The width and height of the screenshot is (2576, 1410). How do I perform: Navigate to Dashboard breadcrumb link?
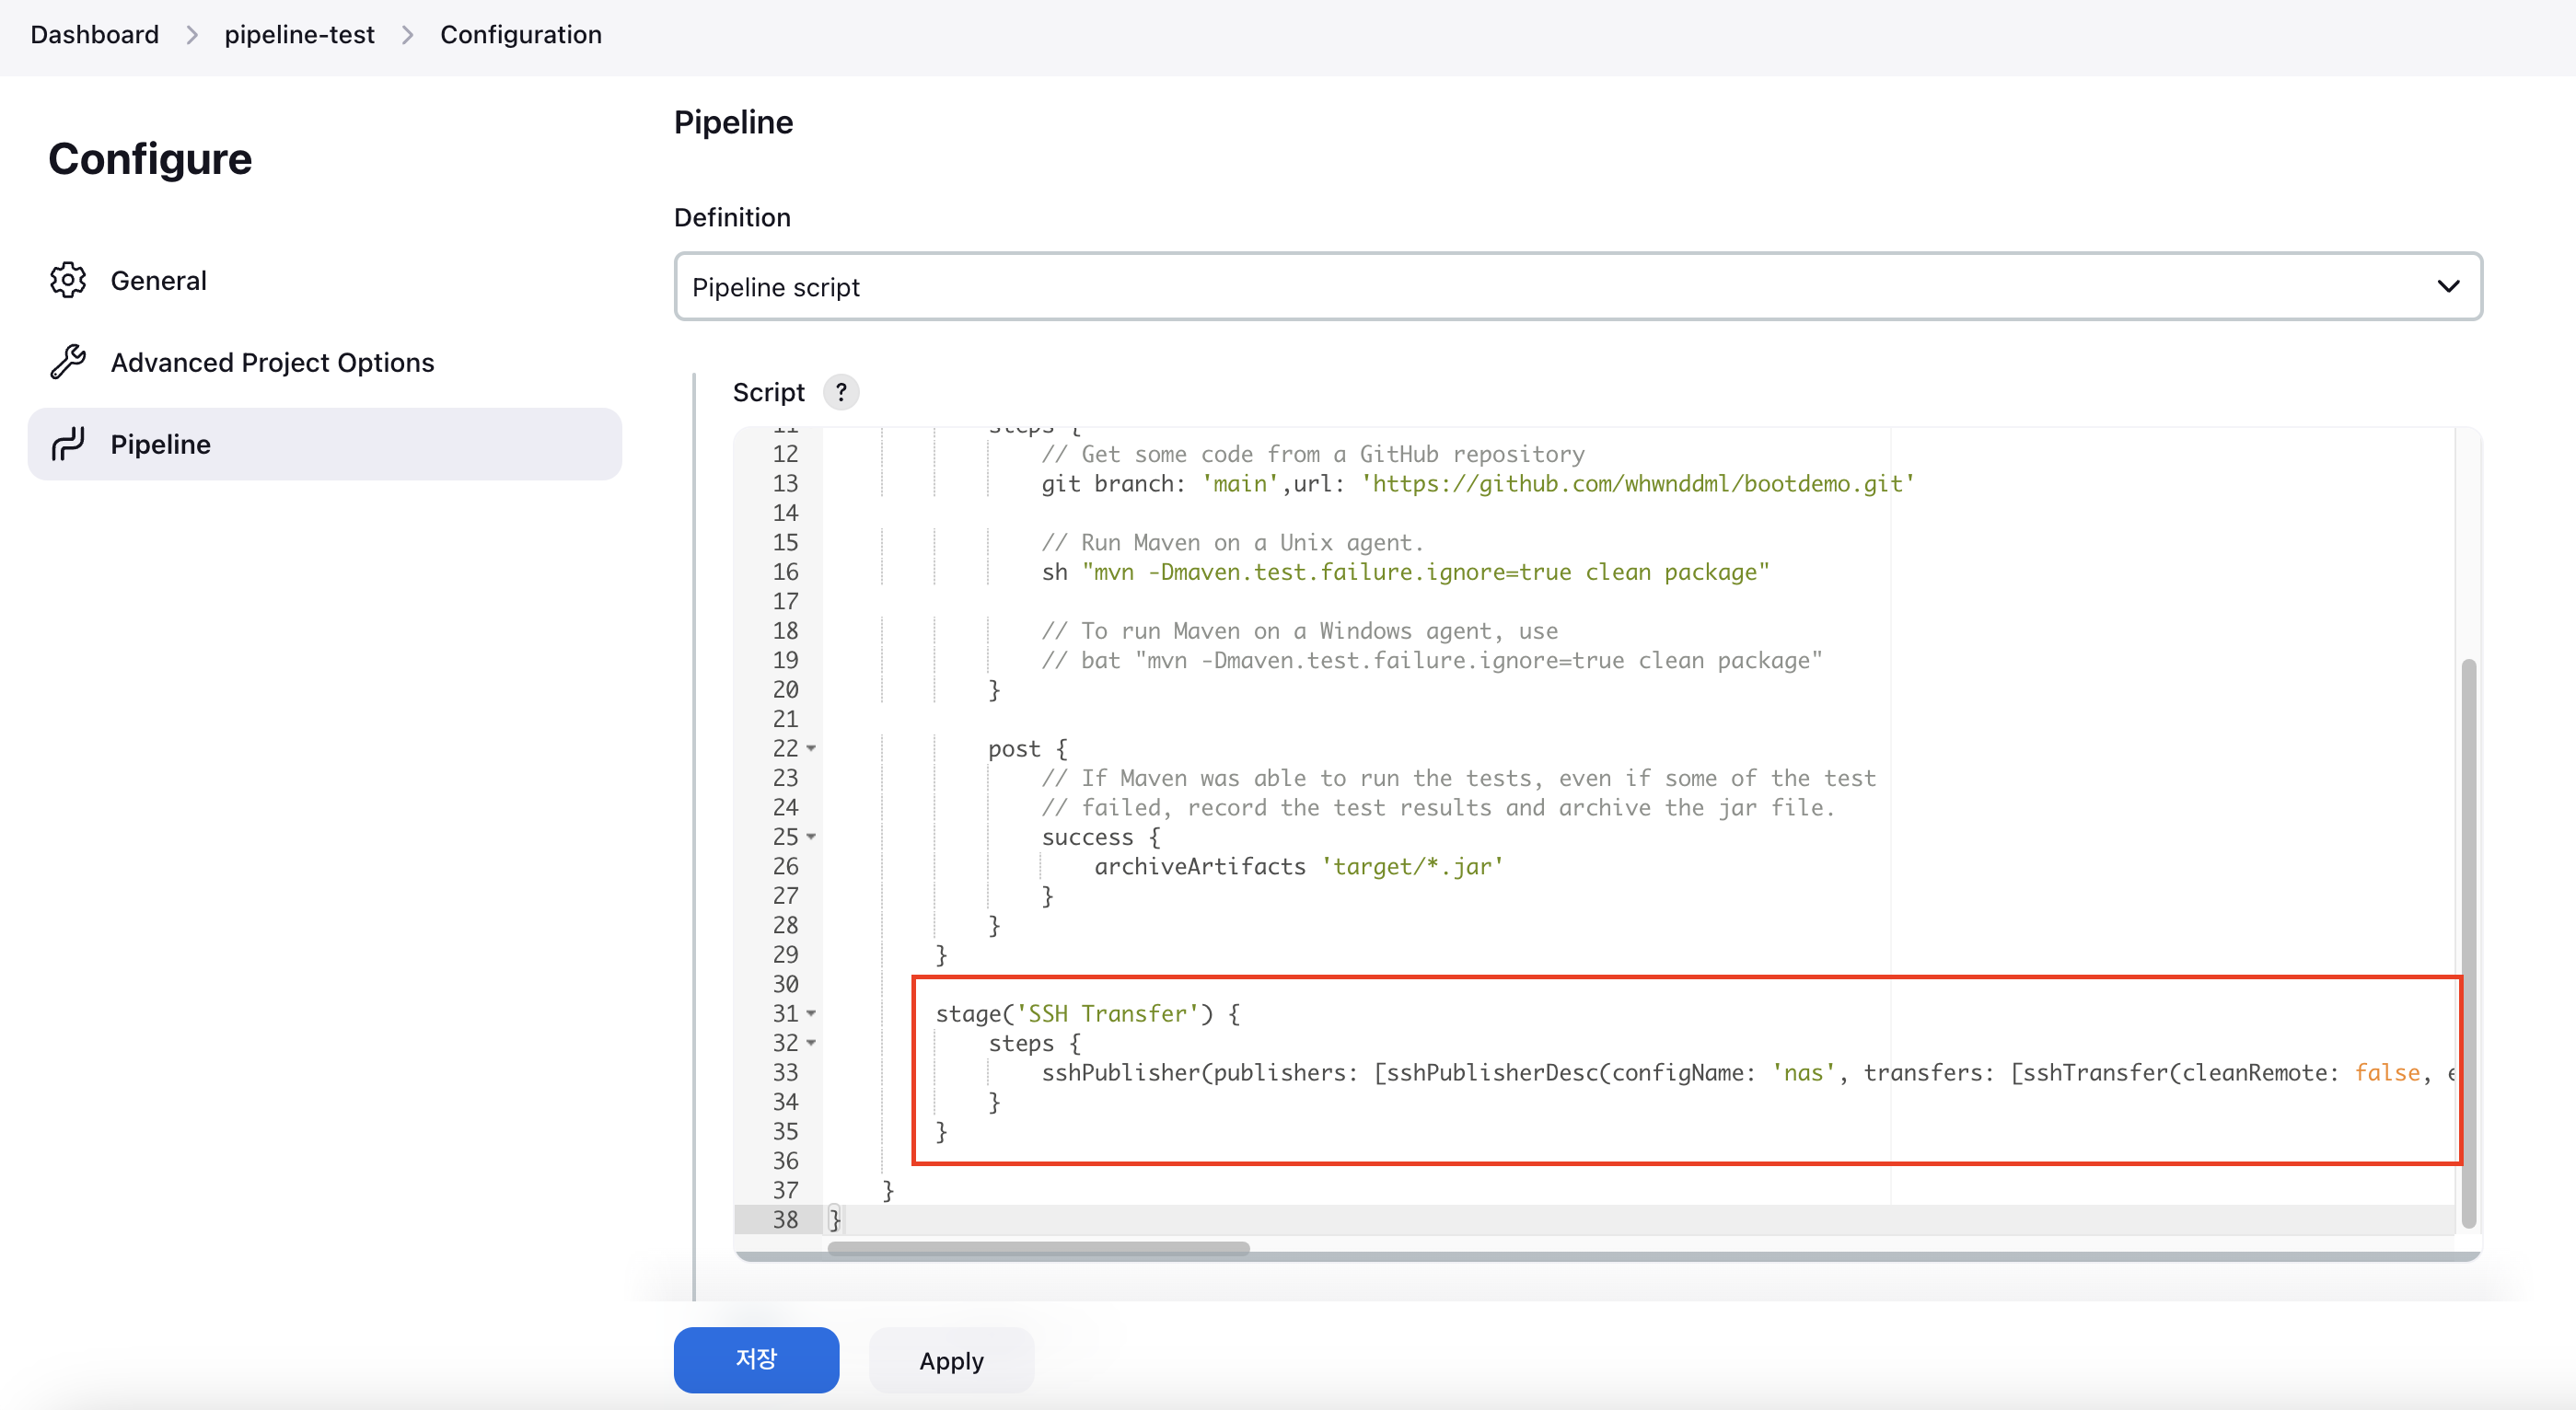tap(95, 35)
